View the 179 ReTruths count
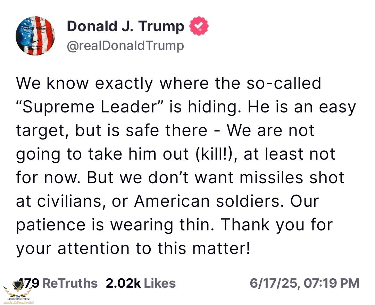375x305 pixels. click(30, 283)
